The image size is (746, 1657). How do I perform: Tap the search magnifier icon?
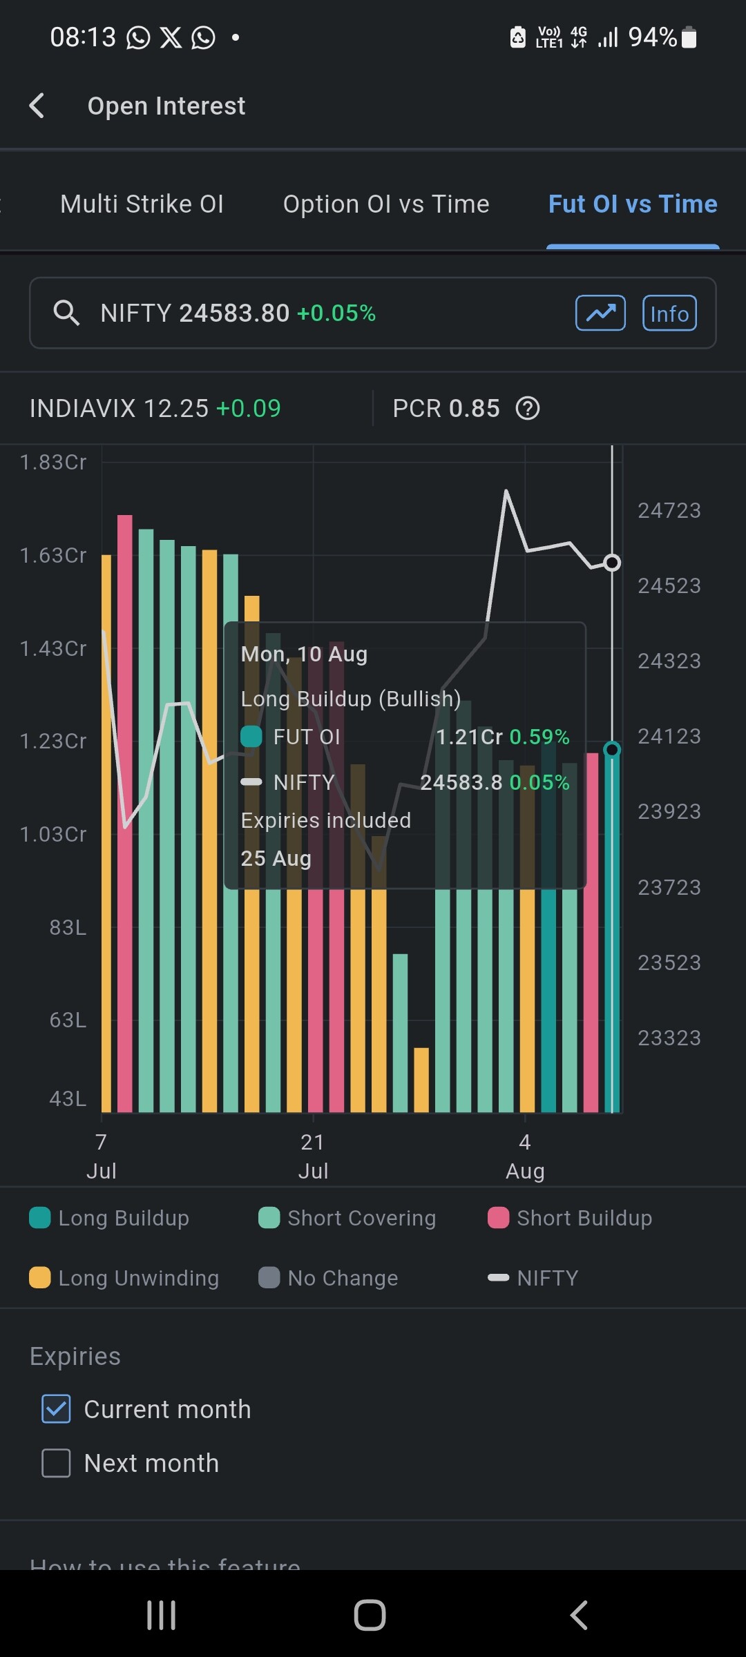(66, 313)
